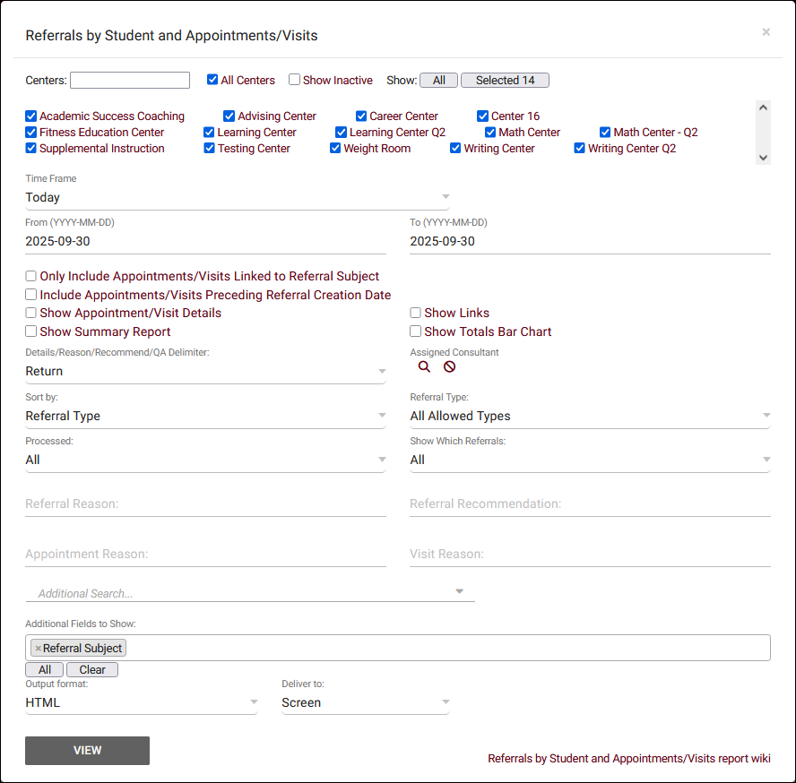Click into the Referral Reason field

pyautogui.click(x=205, y=504)
